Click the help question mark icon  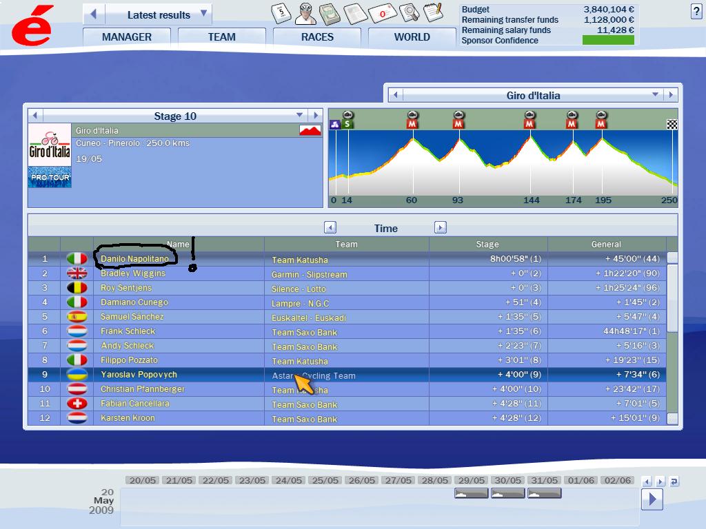coord(696,11)
